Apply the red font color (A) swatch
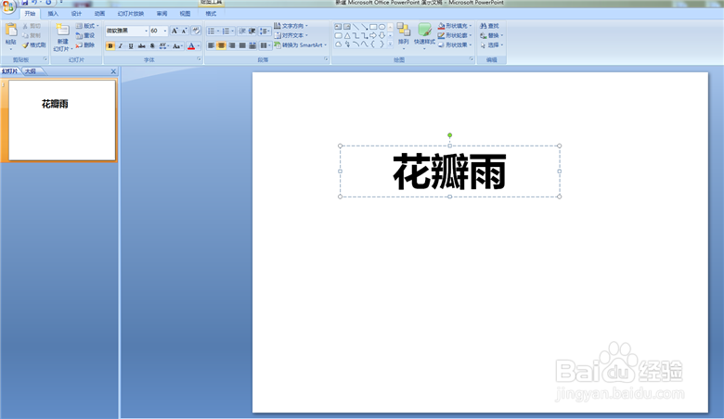Viewport: 724px width, 419px height. click(x=191, y=46)
